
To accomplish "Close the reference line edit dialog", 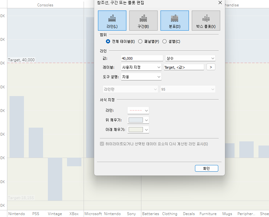I will 220,3.
